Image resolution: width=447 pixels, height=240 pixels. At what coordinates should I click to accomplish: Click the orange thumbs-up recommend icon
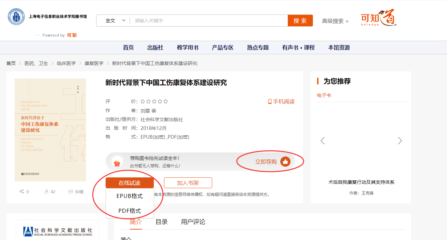285,162
